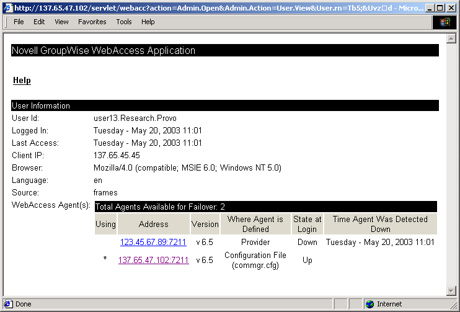
Task: Minimize the browser window
Action: [x=430, y=8]
